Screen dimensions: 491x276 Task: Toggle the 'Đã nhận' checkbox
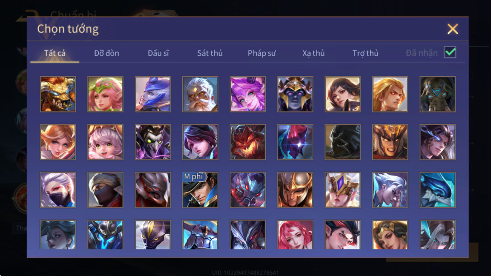[450, 52]
